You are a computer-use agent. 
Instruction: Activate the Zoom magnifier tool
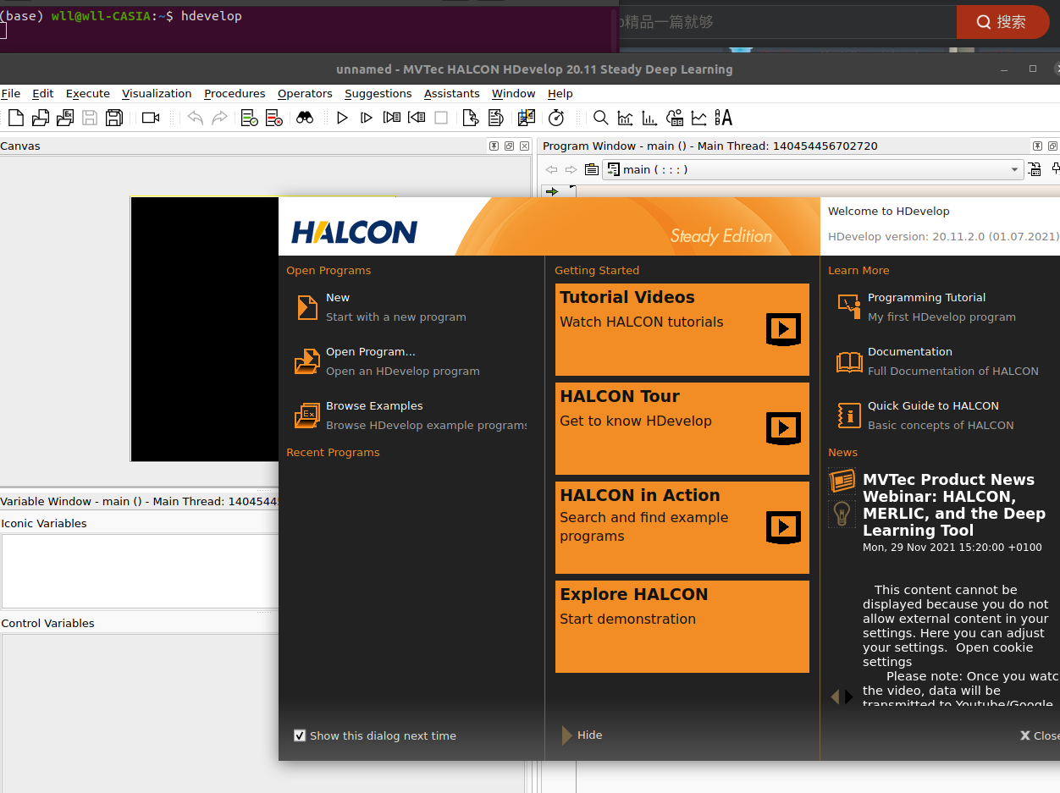point(600,118)
